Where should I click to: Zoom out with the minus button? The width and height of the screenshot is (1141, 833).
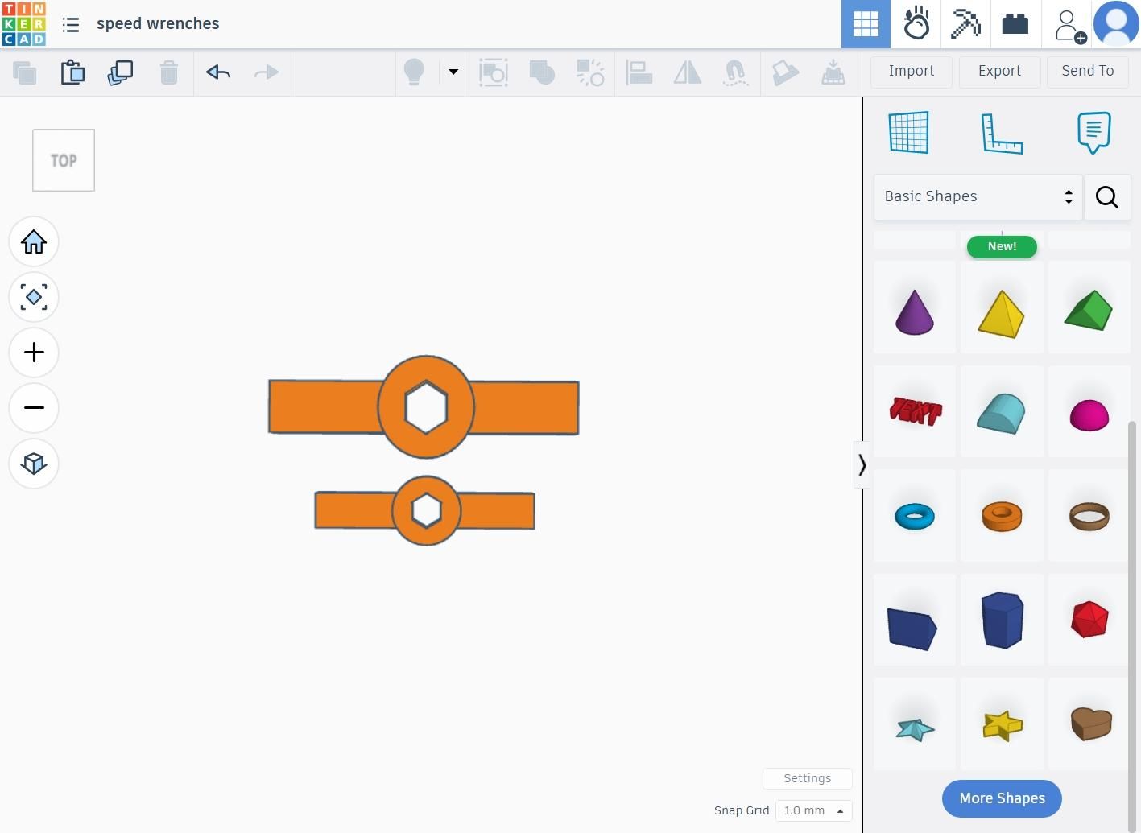pyautogui.click(x=34, y=408)
